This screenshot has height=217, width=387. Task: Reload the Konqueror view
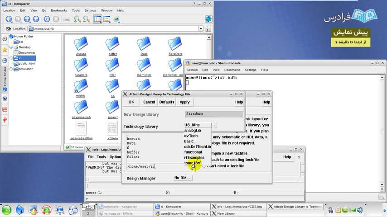47,19
